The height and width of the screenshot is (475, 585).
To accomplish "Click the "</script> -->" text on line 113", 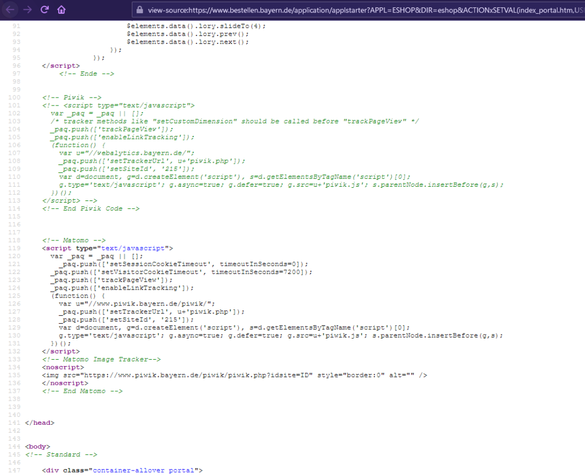I will click(x=70, y=200).
